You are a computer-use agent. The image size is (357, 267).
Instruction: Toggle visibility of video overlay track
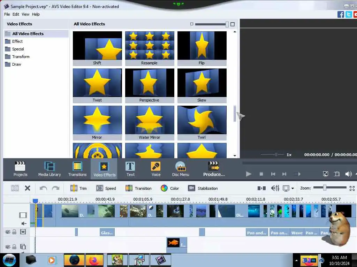point(8,247)
